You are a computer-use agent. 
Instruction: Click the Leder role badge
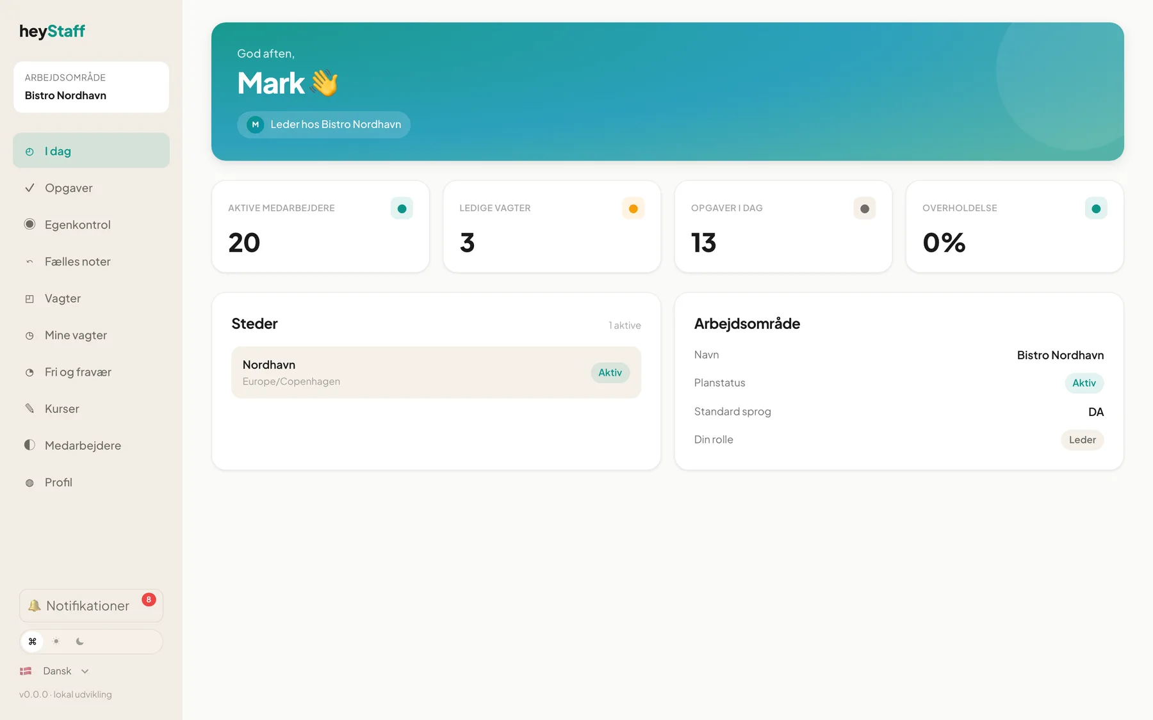[x=1082, y=440]
